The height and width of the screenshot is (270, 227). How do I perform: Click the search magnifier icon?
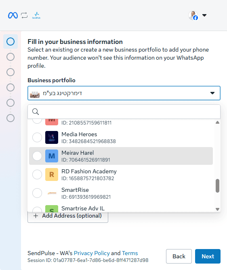(36, 112)
